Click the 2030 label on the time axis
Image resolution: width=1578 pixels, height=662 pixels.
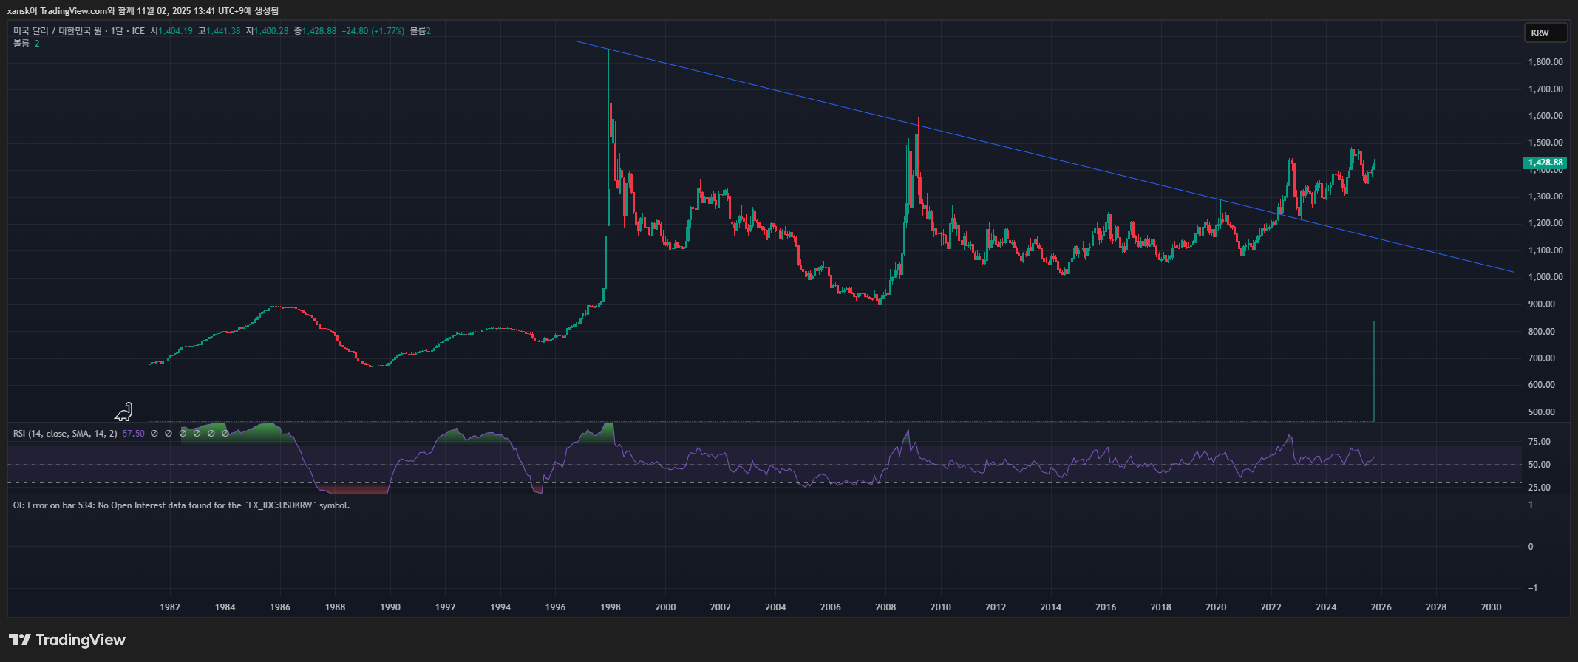click(x=1492, y=607)
